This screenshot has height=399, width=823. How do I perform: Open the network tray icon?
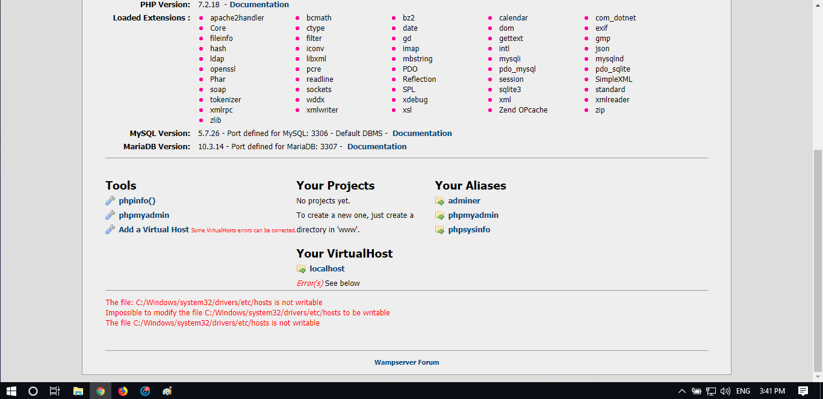[x=711, y=391]
